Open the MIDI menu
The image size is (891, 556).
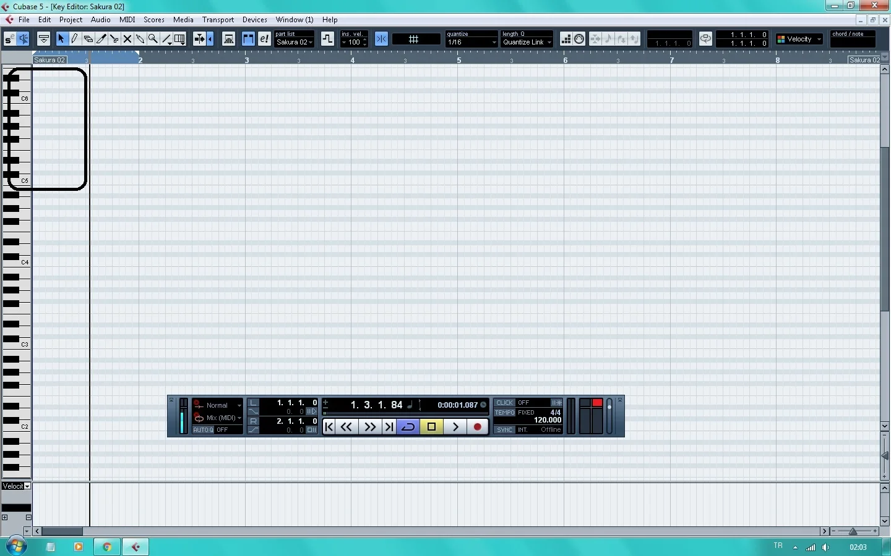(127, 20)
